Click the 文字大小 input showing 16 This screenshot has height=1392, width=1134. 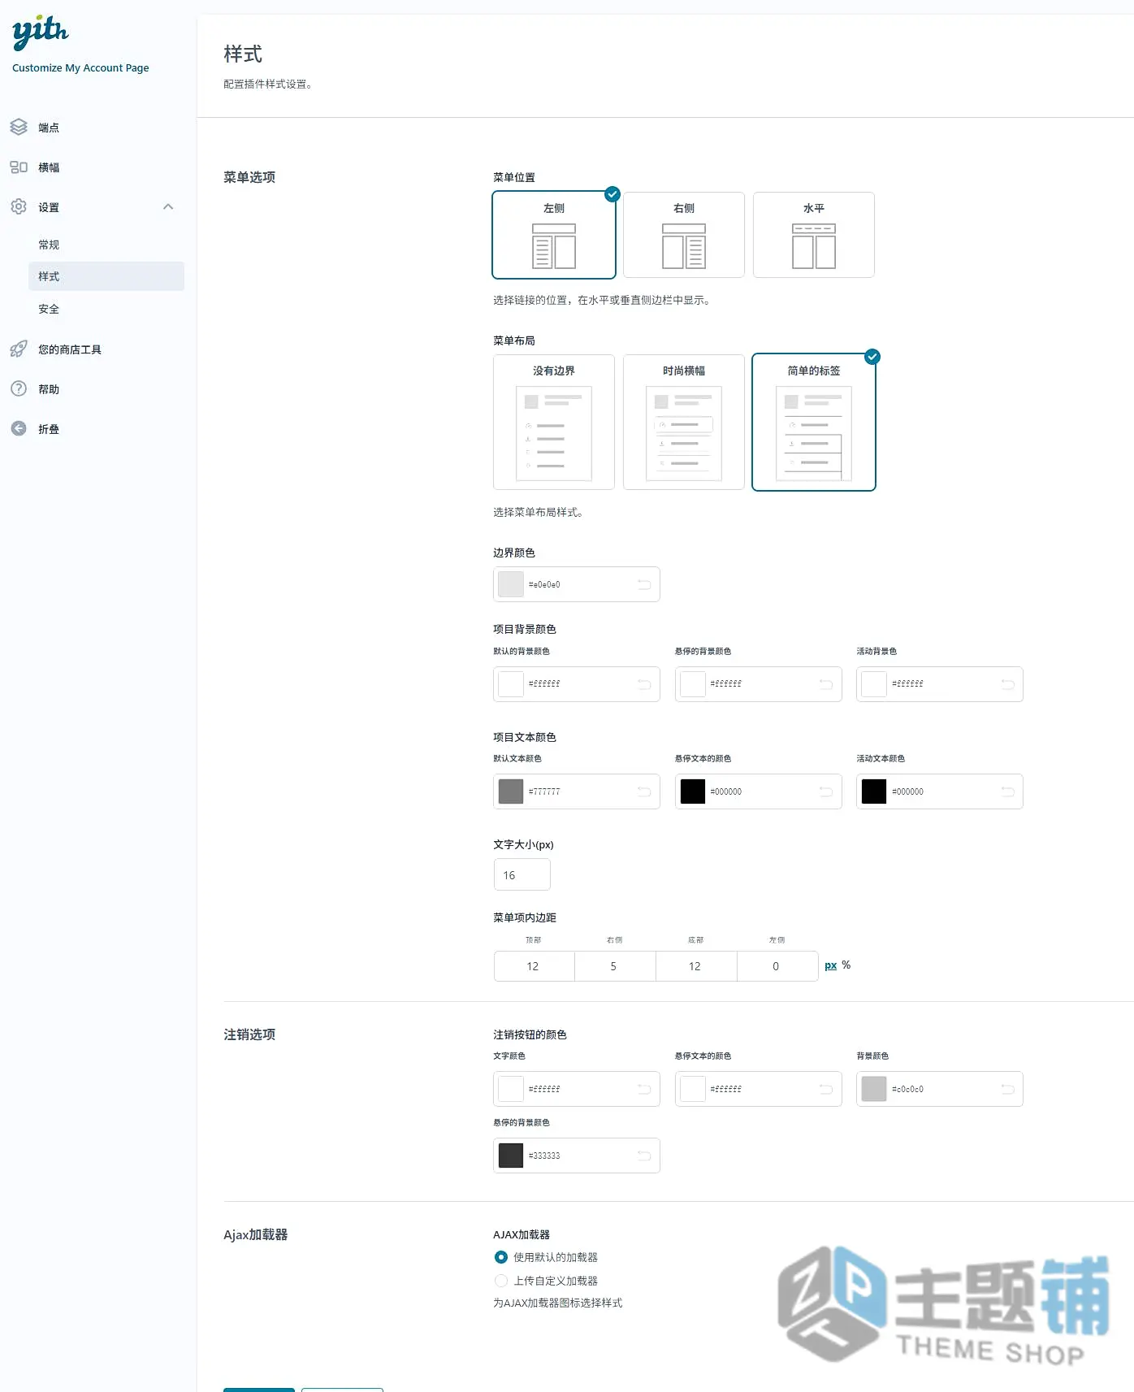[x=522, y=875]
